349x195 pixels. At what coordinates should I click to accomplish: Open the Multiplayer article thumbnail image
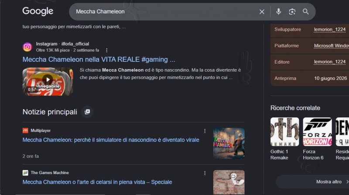pyautogui.click(x=229, y=143)
